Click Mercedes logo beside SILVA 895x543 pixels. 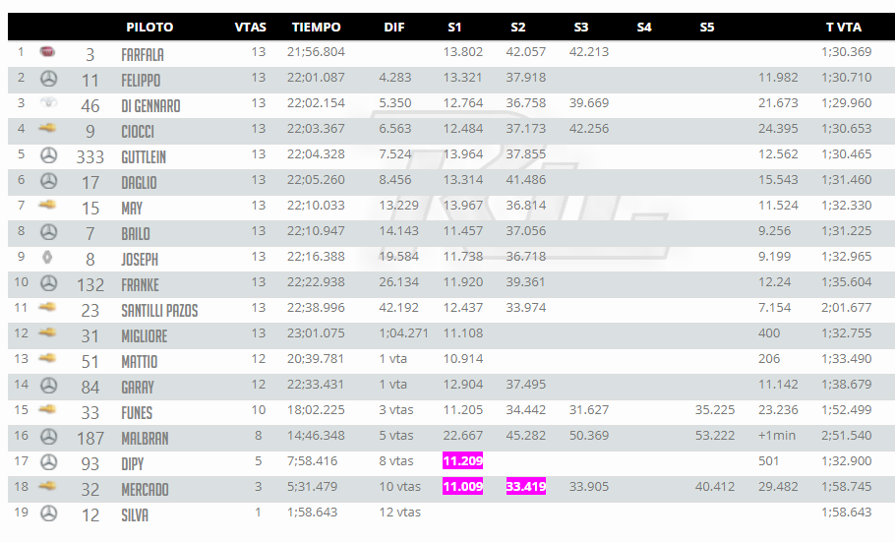click(x=48, y=513)
